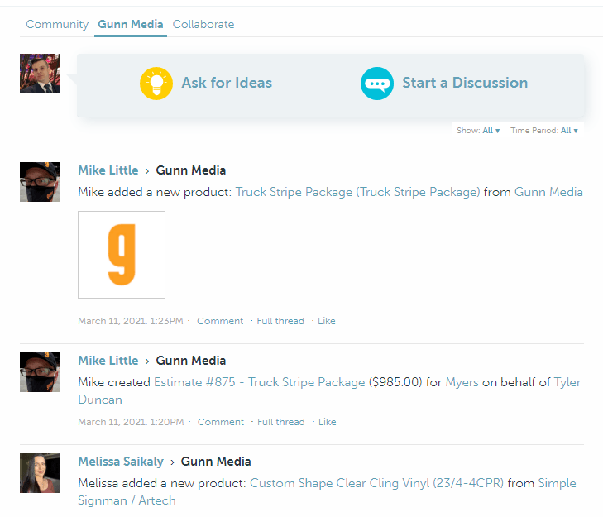Click Mike Little's avatar on the estimate post
Image resolution: width=603 pixels, height=517 pixels.
pyautogui.click(x=40, y=372)
